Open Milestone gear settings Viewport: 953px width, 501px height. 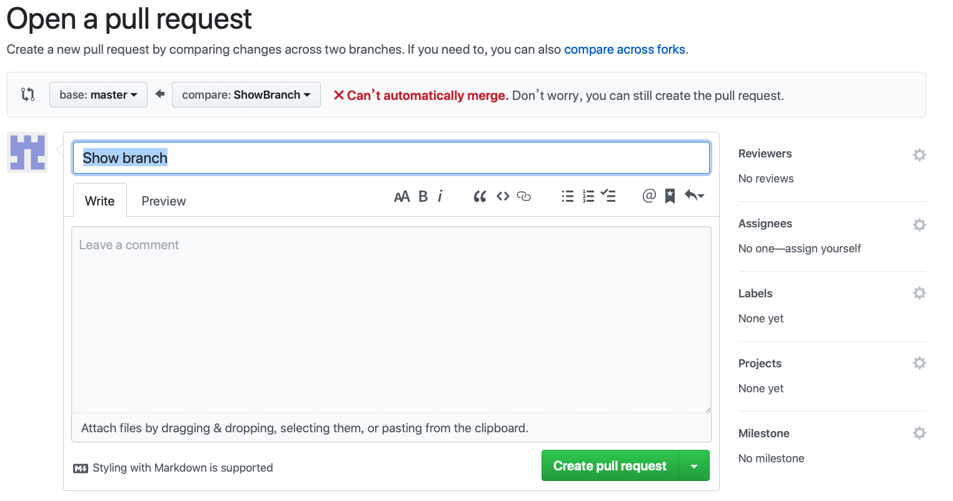pyautogui.click(x=919, y=433)
